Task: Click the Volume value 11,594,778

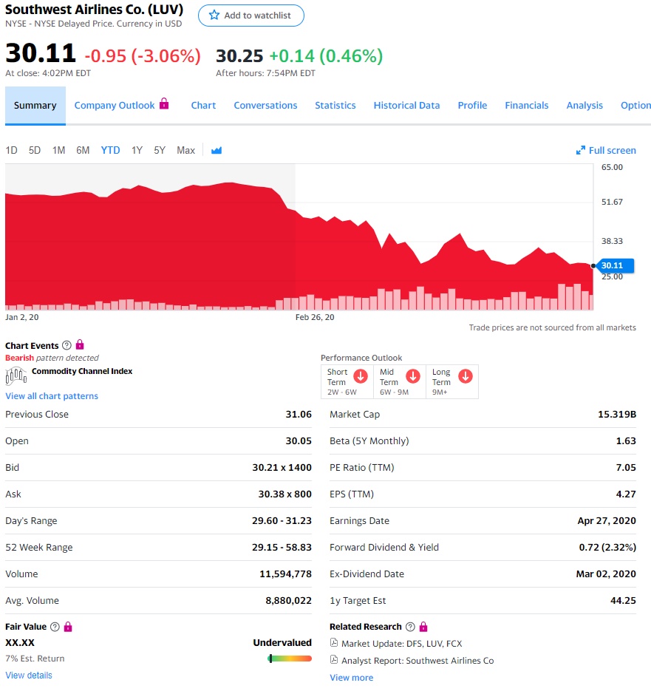Action: pyautogui.click(x=285, y=574)
